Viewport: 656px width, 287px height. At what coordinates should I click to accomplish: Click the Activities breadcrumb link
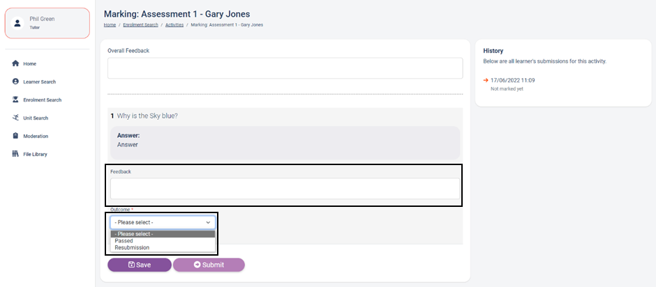coord(174,25)
